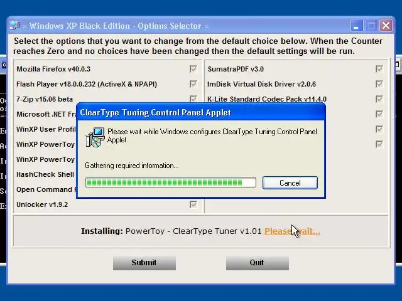The width and height of the screenshot is (402, 301).
Task: Click the WinXP User Profil label
Action: point(46,129)
